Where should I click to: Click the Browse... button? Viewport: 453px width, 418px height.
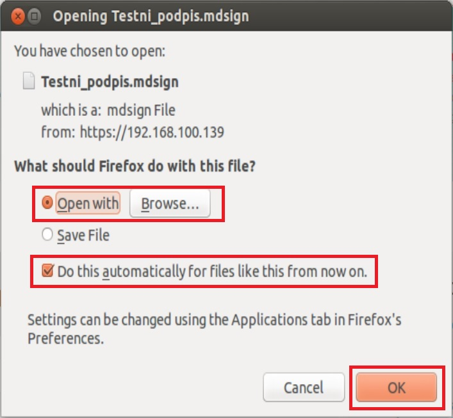(x=170, y=204)
